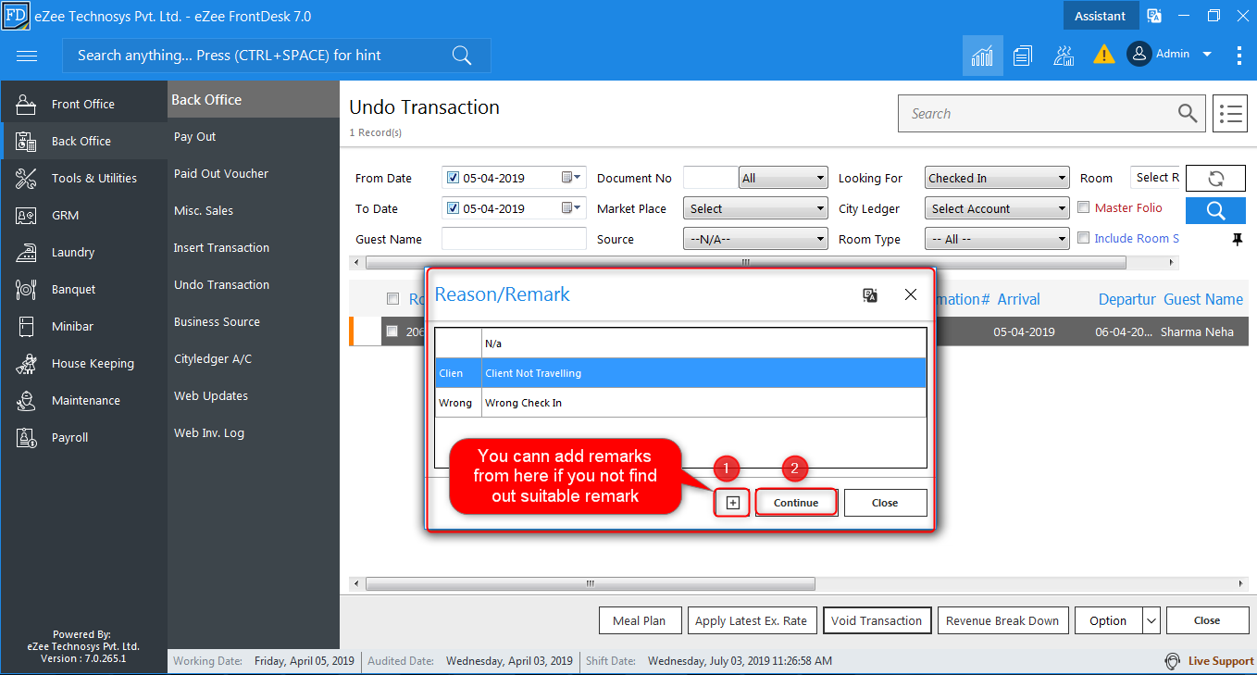This screenshot has height=675, width=1257.
Task: Open the From Date calendar picker
Action: [571, 178]
